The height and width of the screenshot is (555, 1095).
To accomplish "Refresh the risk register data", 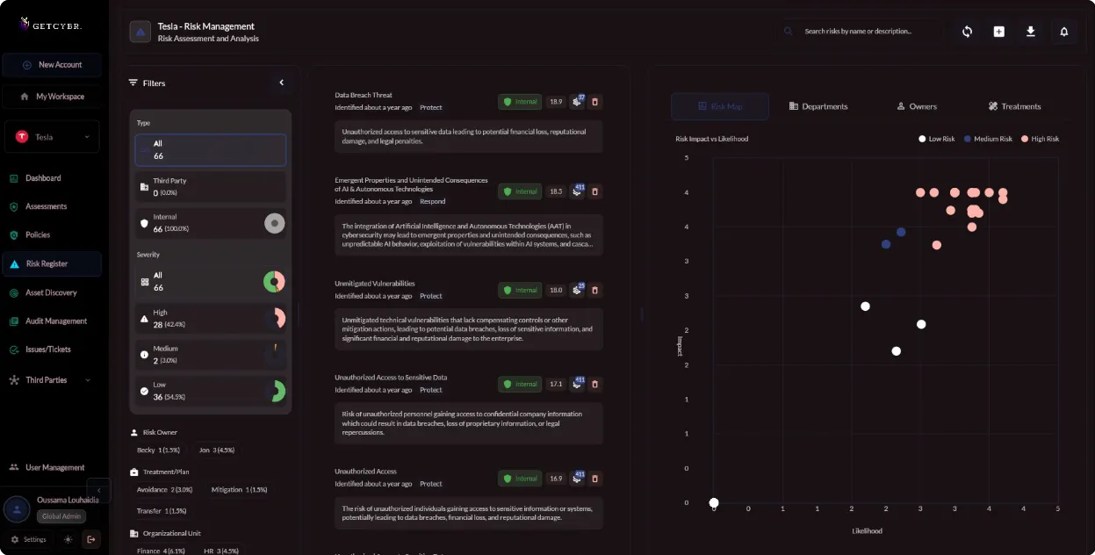I will (966, 31).
